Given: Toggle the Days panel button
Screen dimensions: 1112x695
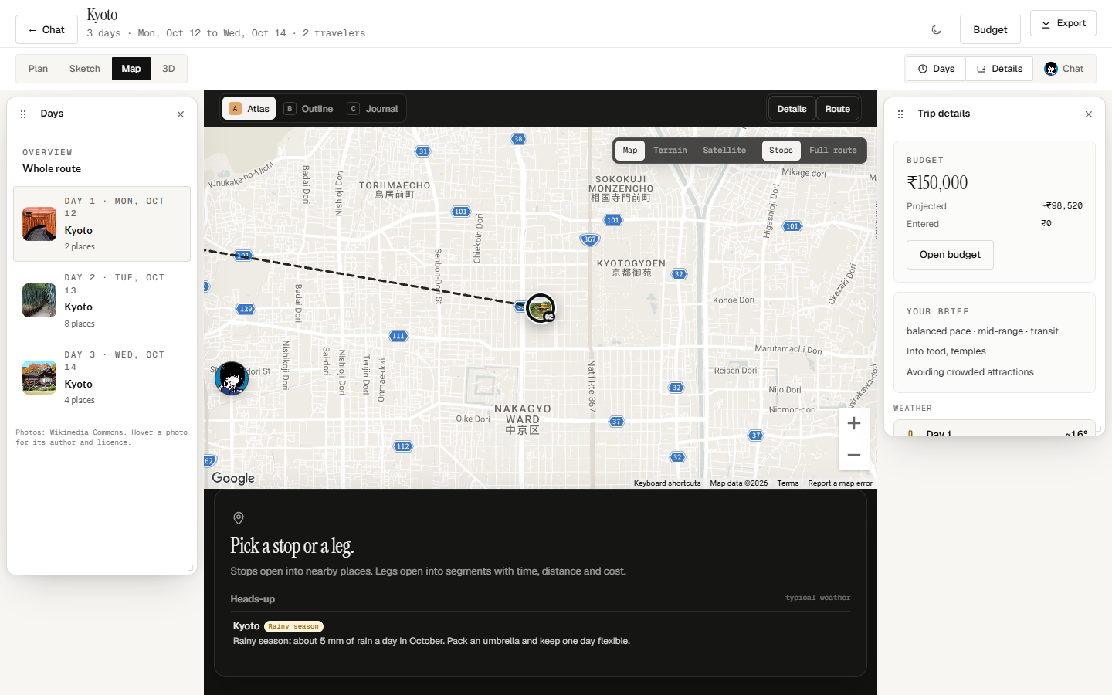Looking at the screenshot, I should (x=936, y=69).
